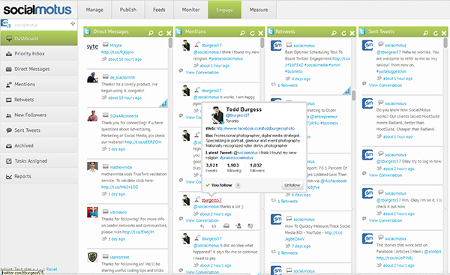Viewport: 450px width, 275px height.
Task: Open Mentions in sidebar
Action: click(39, 85)
